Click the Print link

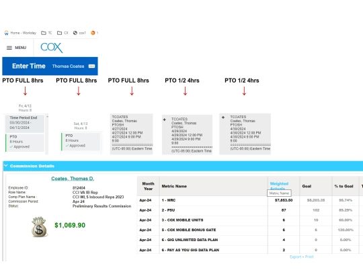coord(309,257)
